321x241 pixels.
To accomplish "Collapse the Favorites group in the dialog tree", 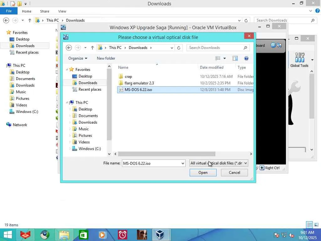I will click(x=67, y=70).
